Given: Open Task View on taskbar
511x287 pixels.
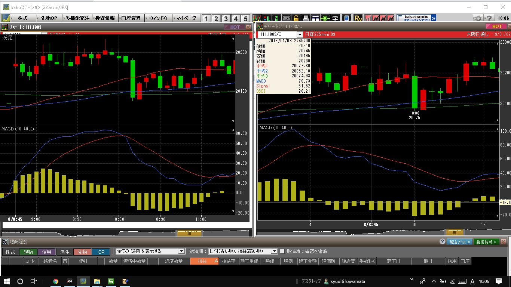Looking at the screenshot, I should coord(33,281).
